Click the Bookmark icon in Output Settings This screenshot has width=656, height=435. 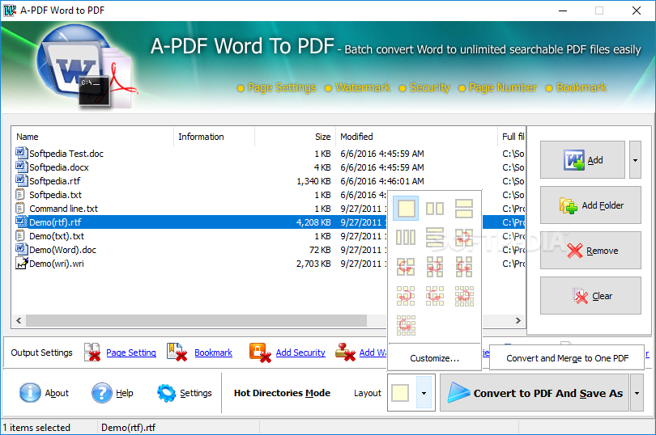[x=177, y=352]
